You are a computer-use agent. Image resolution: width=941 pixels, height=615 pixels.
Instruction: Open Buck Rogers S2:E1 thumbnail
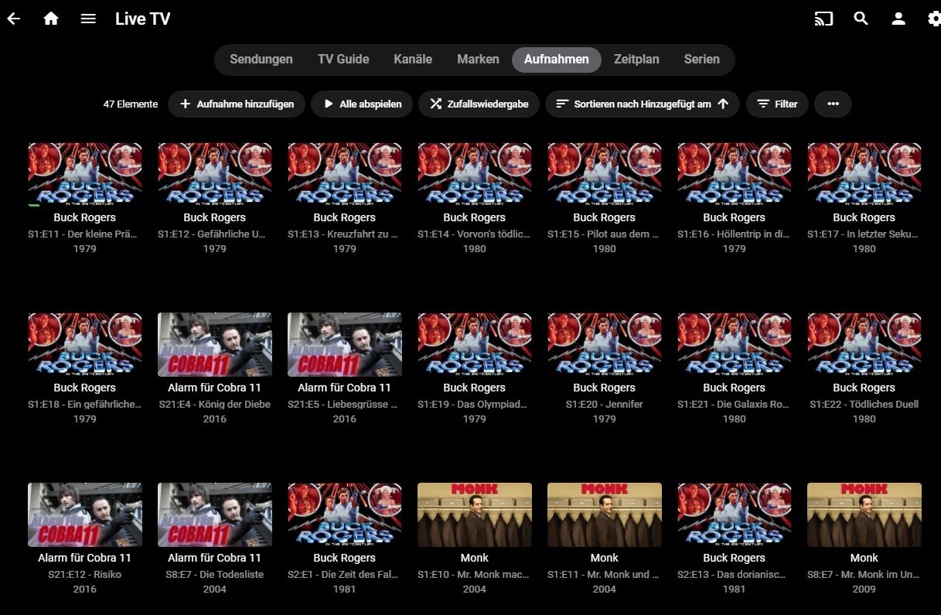point(345,515)
